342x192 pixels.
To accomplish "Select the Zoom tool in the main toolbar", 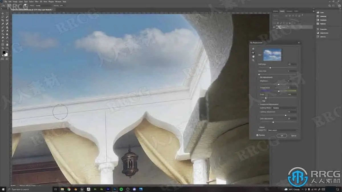I will [x=3, y=48].
